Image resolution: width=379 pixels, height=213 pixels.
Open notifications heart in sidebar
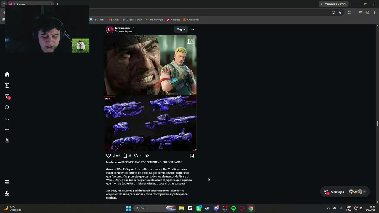pyautogui.click(x=7, y=119)
